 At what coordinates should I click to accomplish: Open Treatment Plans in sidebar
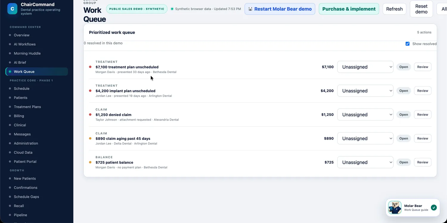37,107
